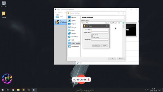Image resolution: width=163 pixels, height=92 pixels.
Task: Click the At column header
Action: click(x=119, y=23)
